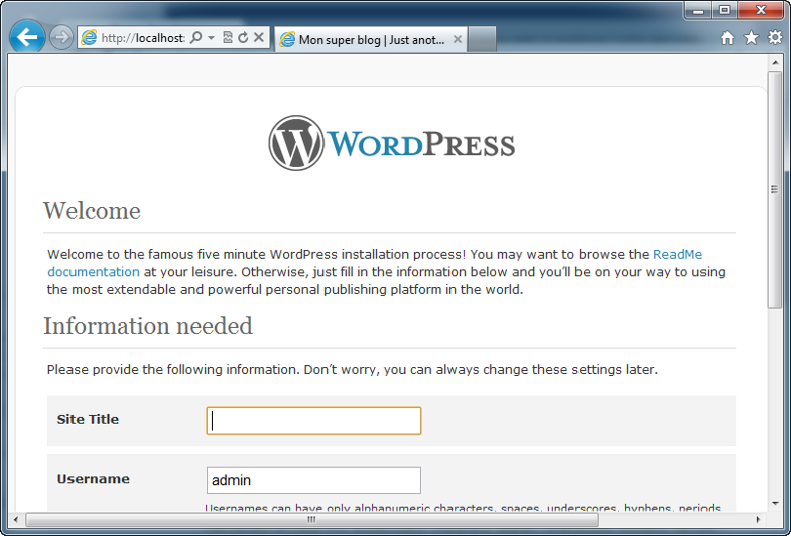Click the 'Welcome' heading text
The image size is (791, 536).
point(92,211)
